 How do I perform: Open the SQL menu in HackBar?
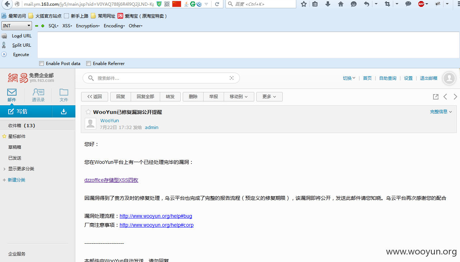(54, 26)
